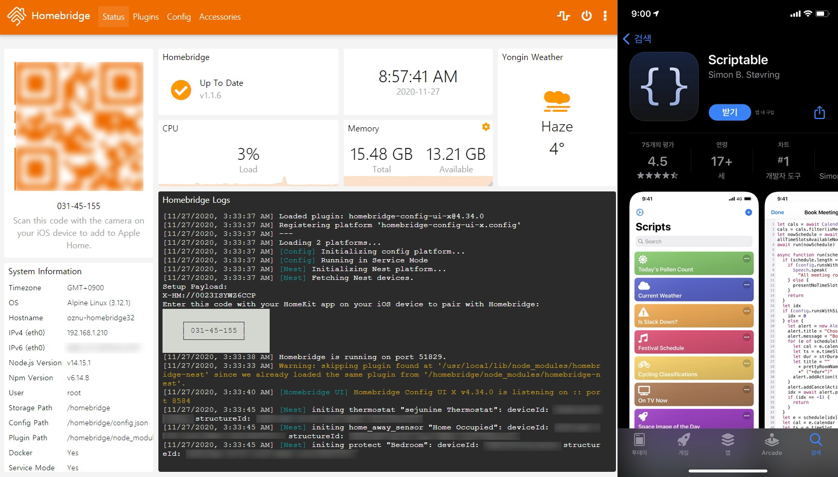
Task: Click the System Information heading
Action: (45, 271)
